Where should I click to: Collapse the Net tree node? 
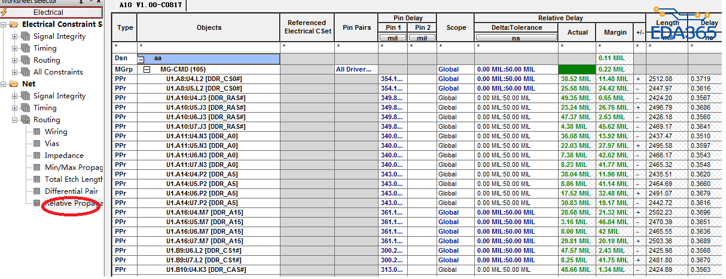(4, 84)
